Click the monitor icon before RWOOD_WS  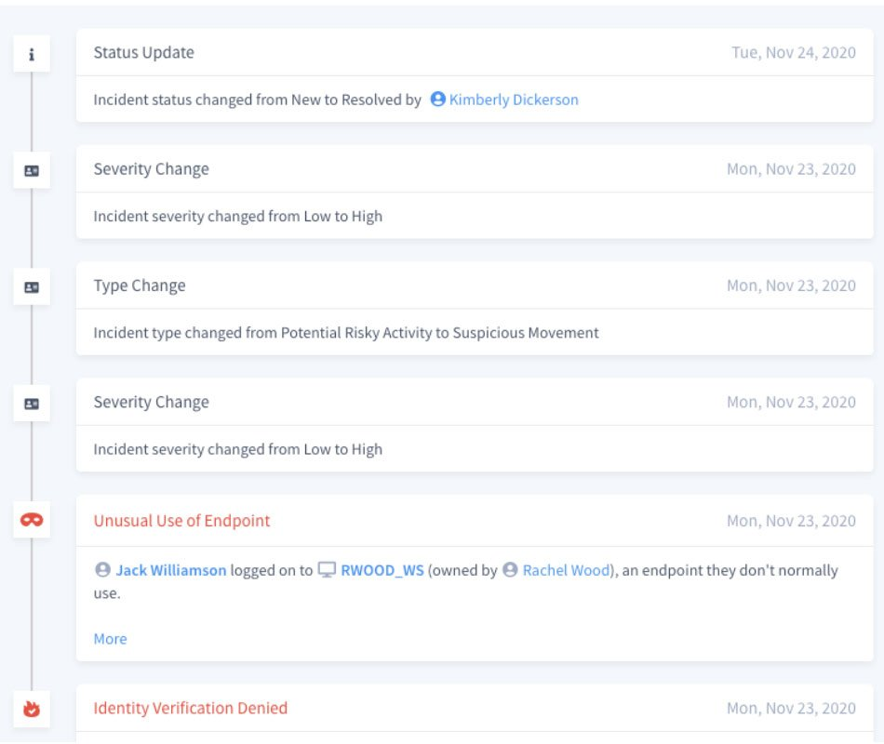pos(327,570)
